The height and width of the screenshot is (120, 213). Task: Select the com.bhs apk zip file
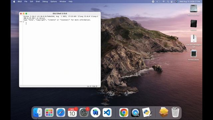pos(194,38)
